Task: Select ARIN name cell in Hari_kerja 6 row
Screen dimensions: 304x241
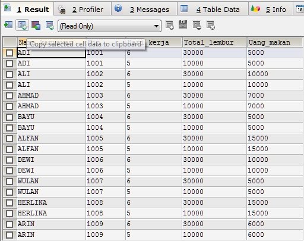Action: coord(51,224)
